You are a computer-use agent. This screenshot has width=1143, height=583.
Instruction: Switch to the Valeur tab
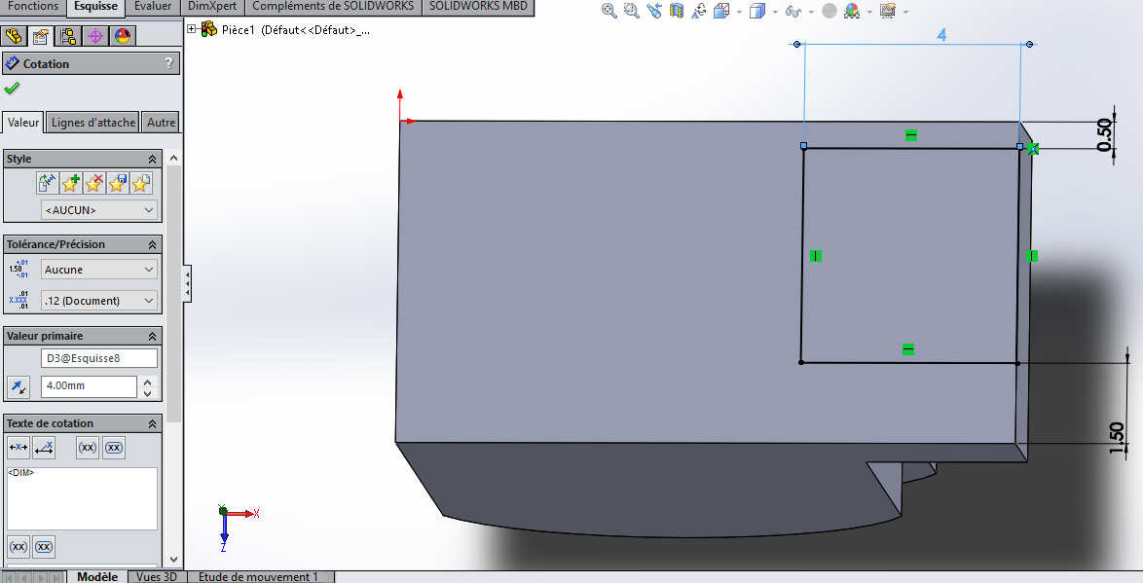[23, 122]
